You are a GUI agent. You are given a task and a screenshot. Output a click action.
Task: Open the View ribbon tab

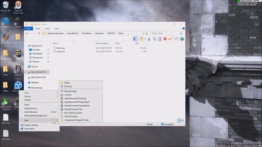tap(56, 29)
